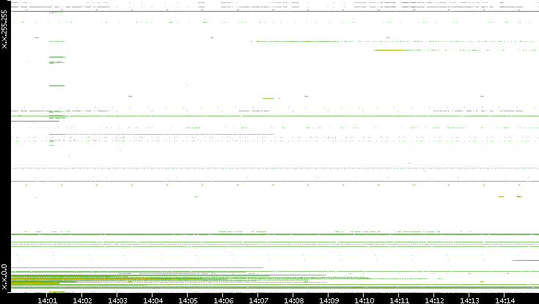Viewport: 539px width, 304px height.
Task: Click the 14:07 time label
Action: (x=258, y=300)
